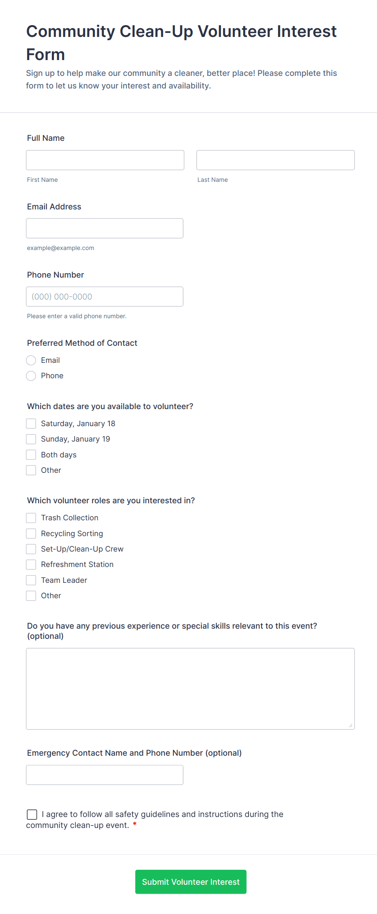Select the Recycling Sorting role
377x914 pixels.
(31, 533)
